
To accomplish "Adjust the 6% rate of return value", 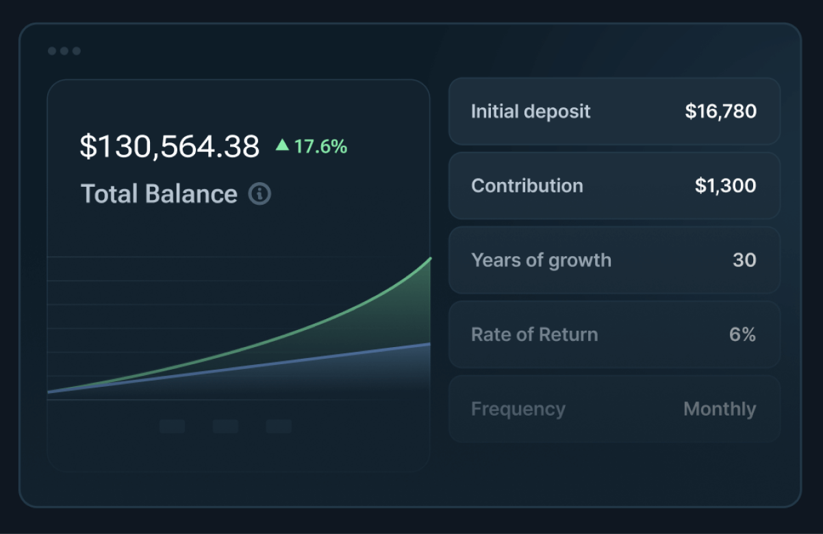I will (742, 335).
